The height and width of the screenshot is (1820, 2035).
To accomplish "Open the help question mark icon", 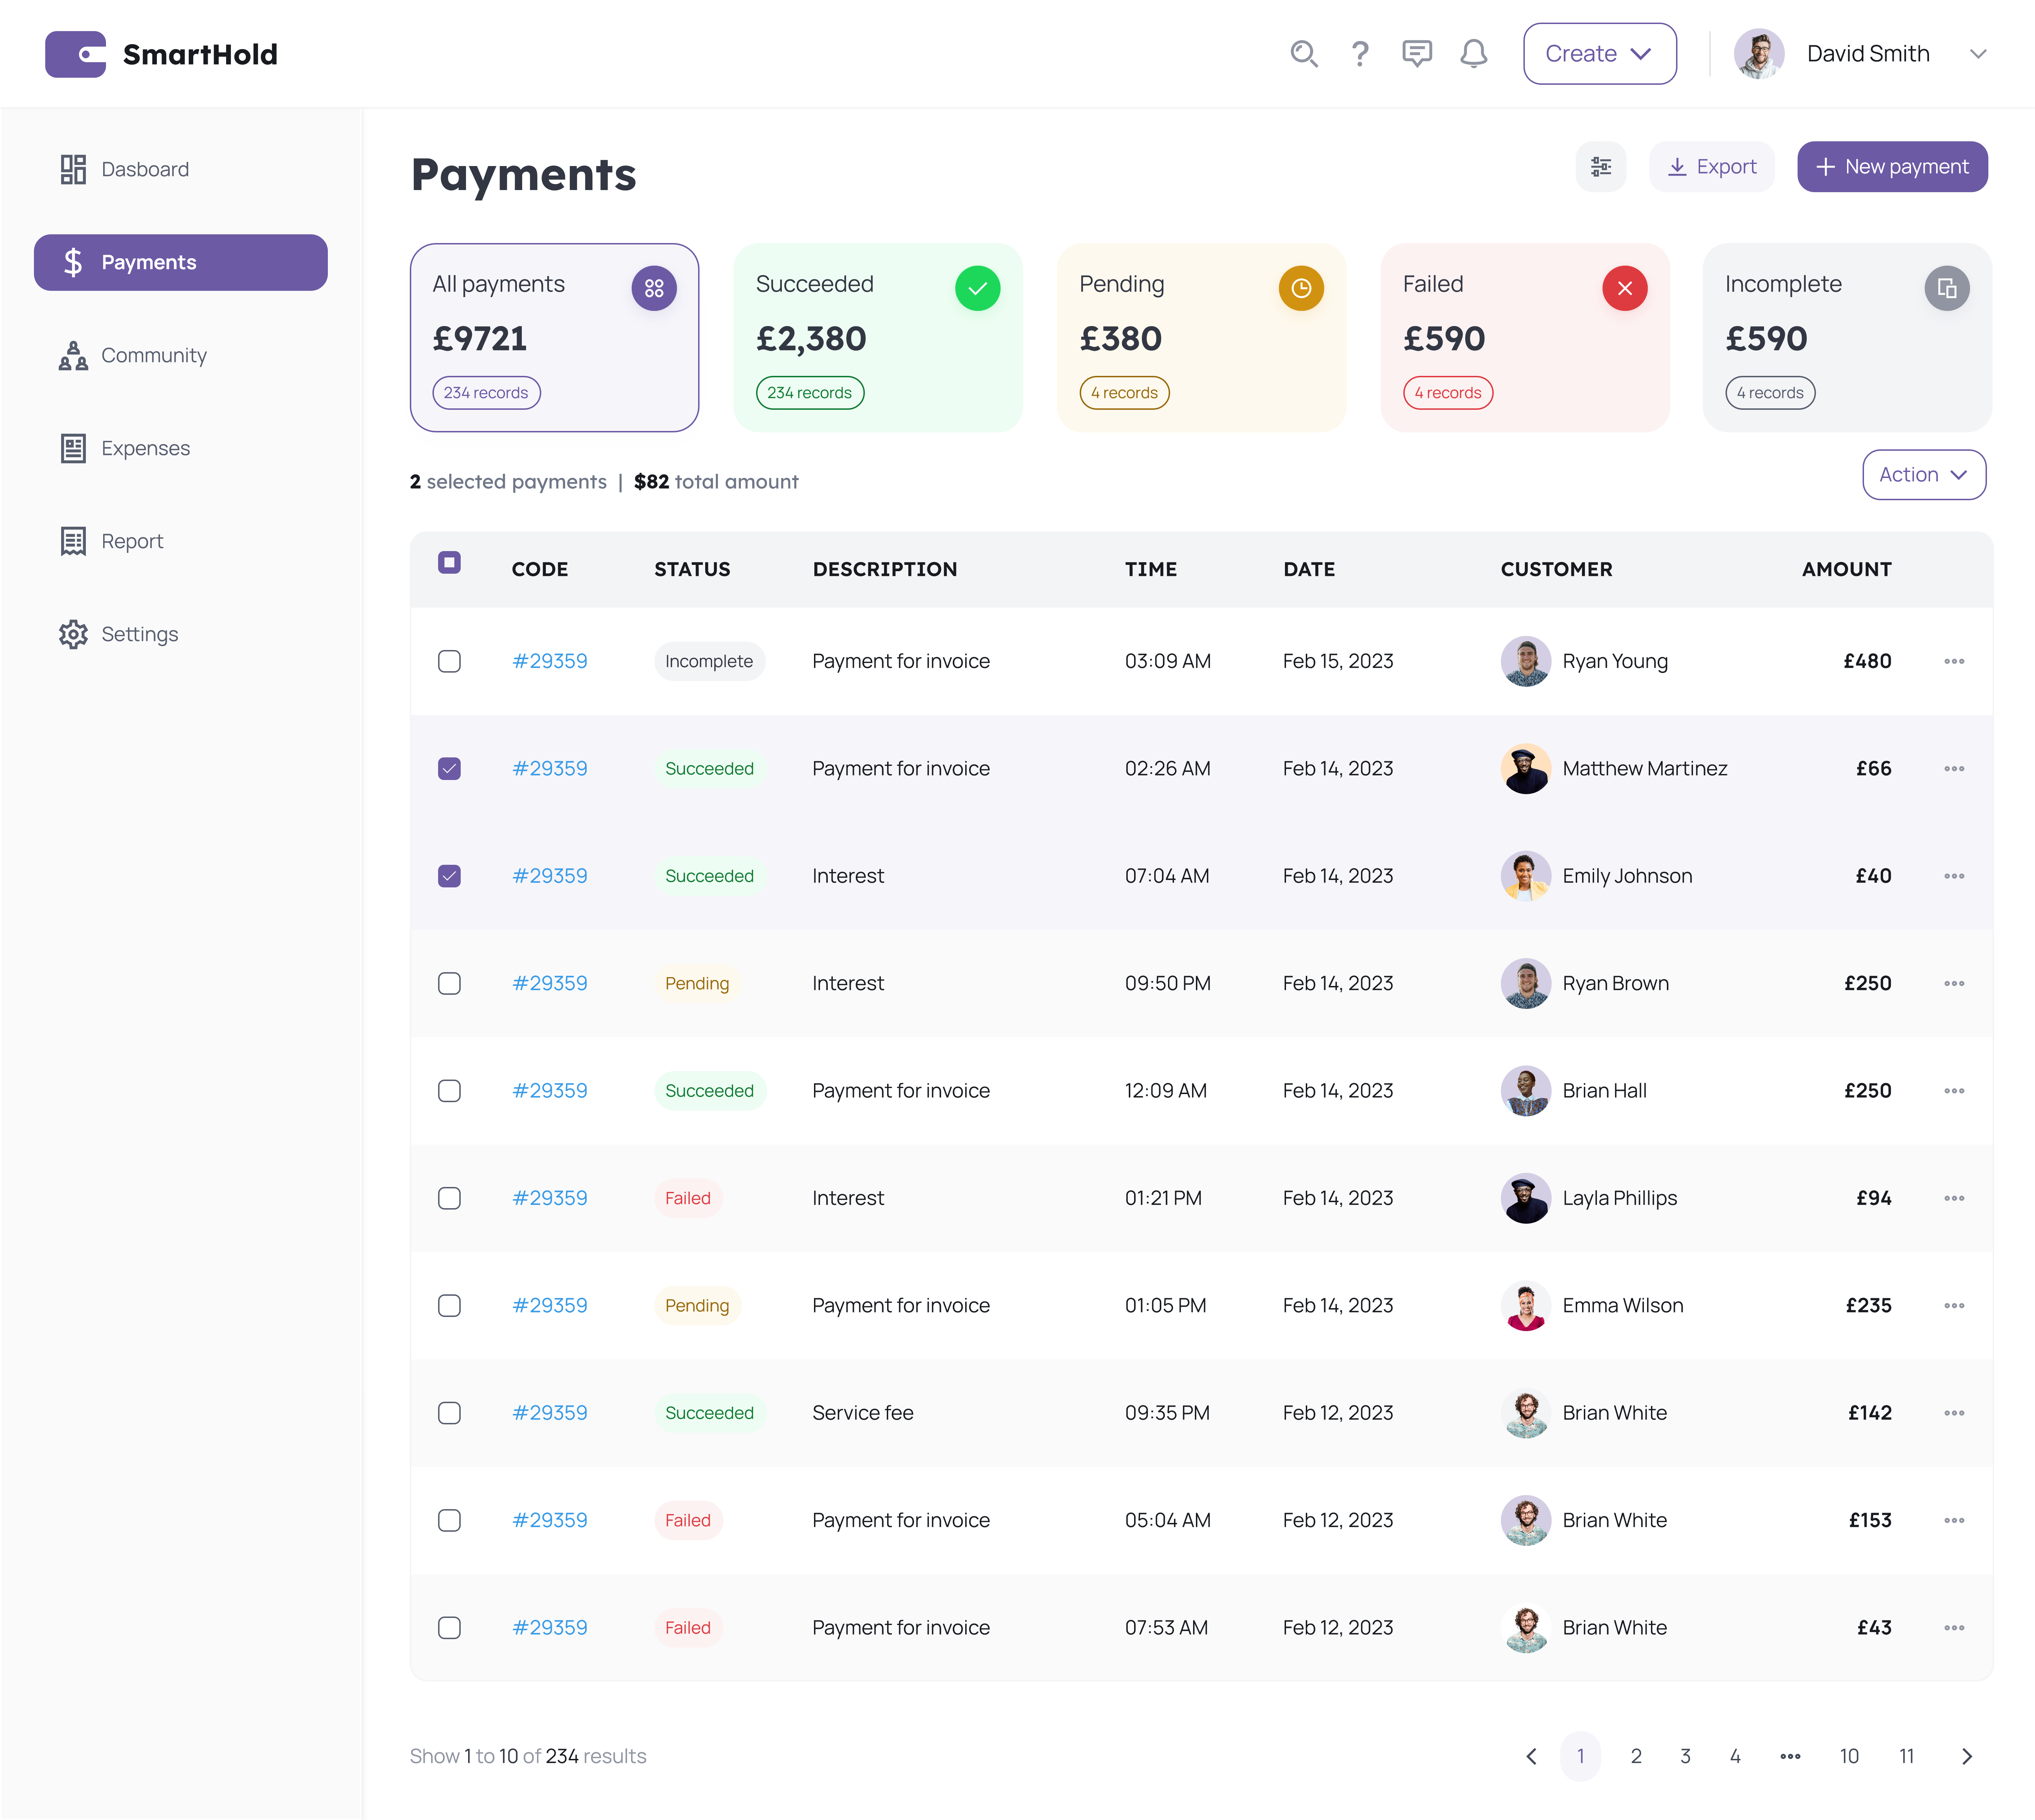I will tap(1360, 54).
